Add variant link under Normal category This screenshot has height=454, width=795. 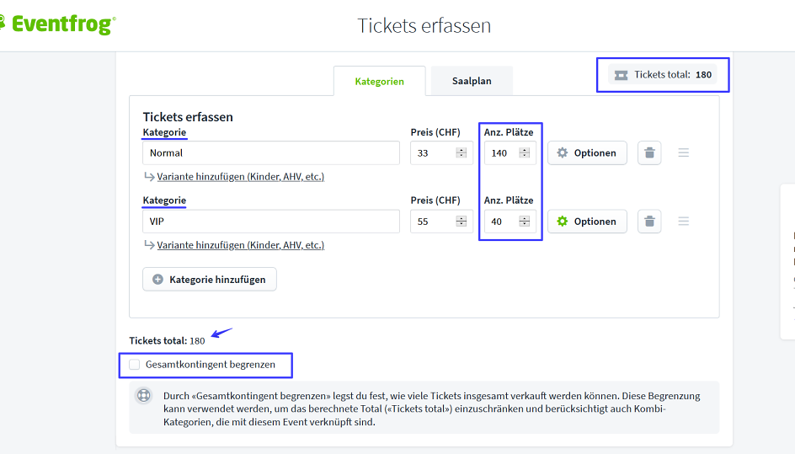(x=240, y=177)
